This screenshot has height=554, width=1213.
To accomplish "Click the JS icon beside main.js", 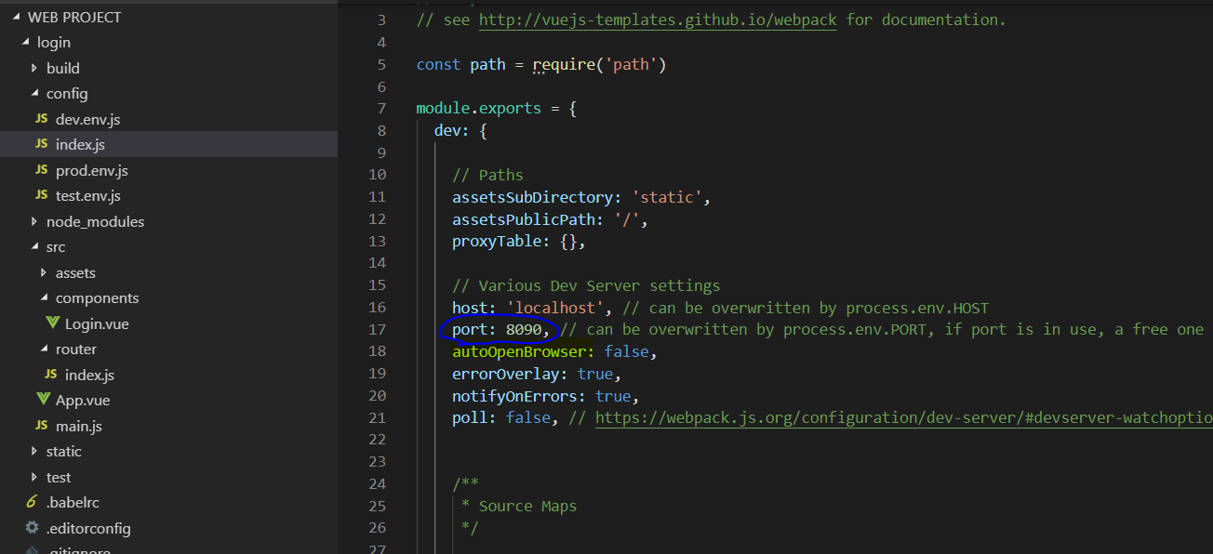I will 41,426.
